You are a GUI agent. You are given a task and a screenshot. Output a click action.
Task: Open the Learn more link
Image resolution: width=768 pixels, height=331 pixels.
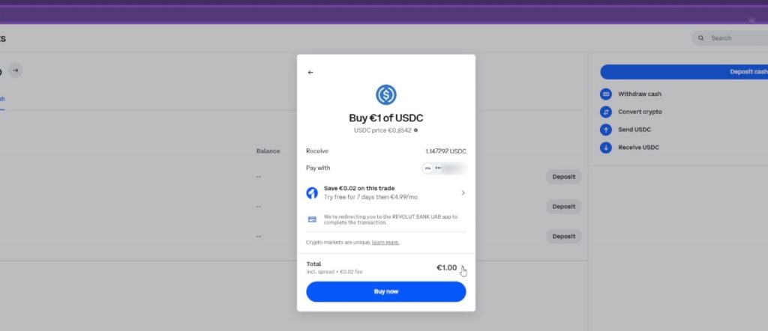(x=385, y=243)
